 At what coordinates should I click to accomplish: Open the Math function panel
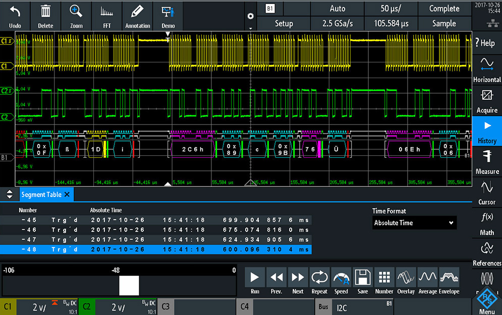tap(487, 223)
